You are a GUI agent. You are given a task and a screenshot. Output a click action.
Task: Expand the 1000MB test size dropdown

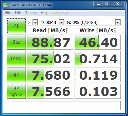click(52, 22)
